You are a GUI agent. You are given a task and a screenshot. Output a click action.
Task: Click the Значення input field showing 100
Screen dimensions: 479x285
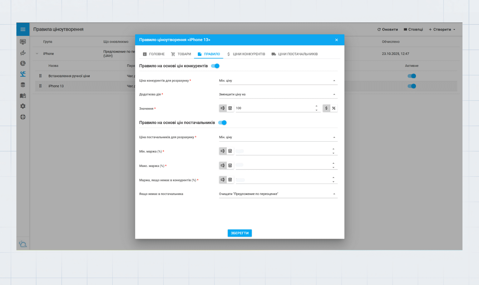pyautogui.click(x=274, y=108)
